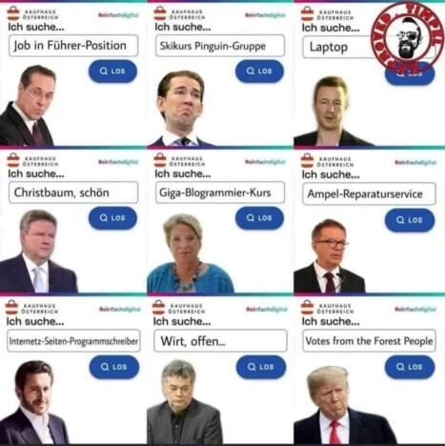Hit the LOS search button below 'Christbaum, schön'
Viewport: 445px width, 446px height.
point(112,218)
